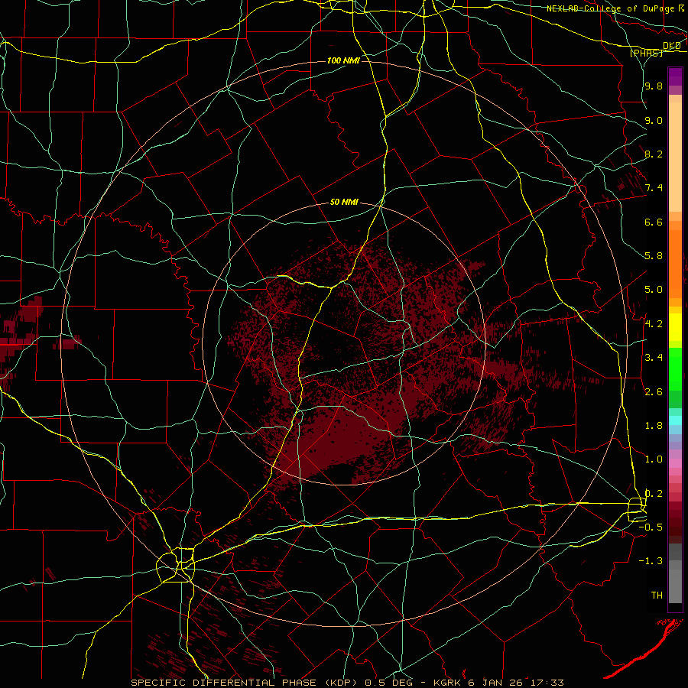Image resolution: width=688 pixels, height=688 pixels.
Task: Click the TH threshold legend label
Action: coord(657,596)
